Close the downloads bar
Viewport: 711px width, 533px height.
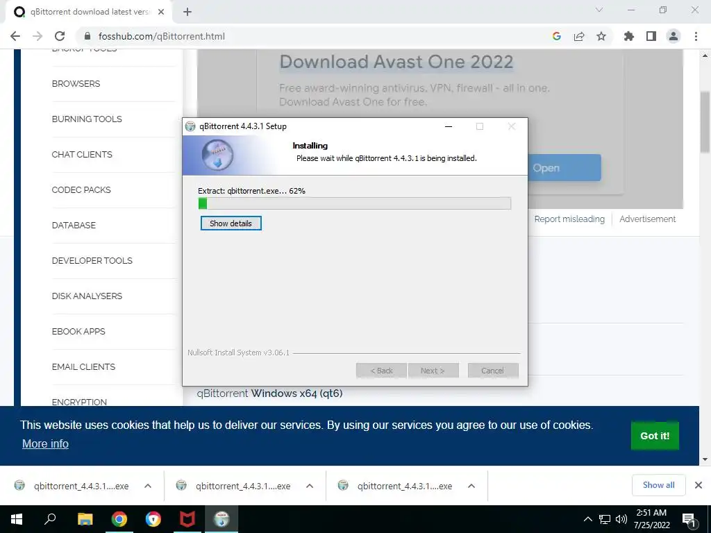pyautogui.click(x=699, y=485)
